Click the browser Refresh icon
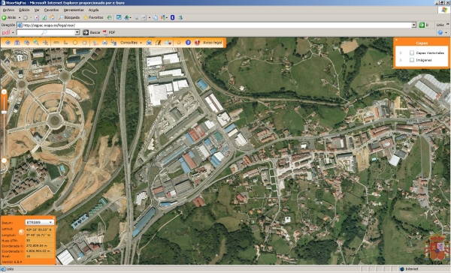The image size is (451, 273). pyautogui.click(x=44, y=17)
